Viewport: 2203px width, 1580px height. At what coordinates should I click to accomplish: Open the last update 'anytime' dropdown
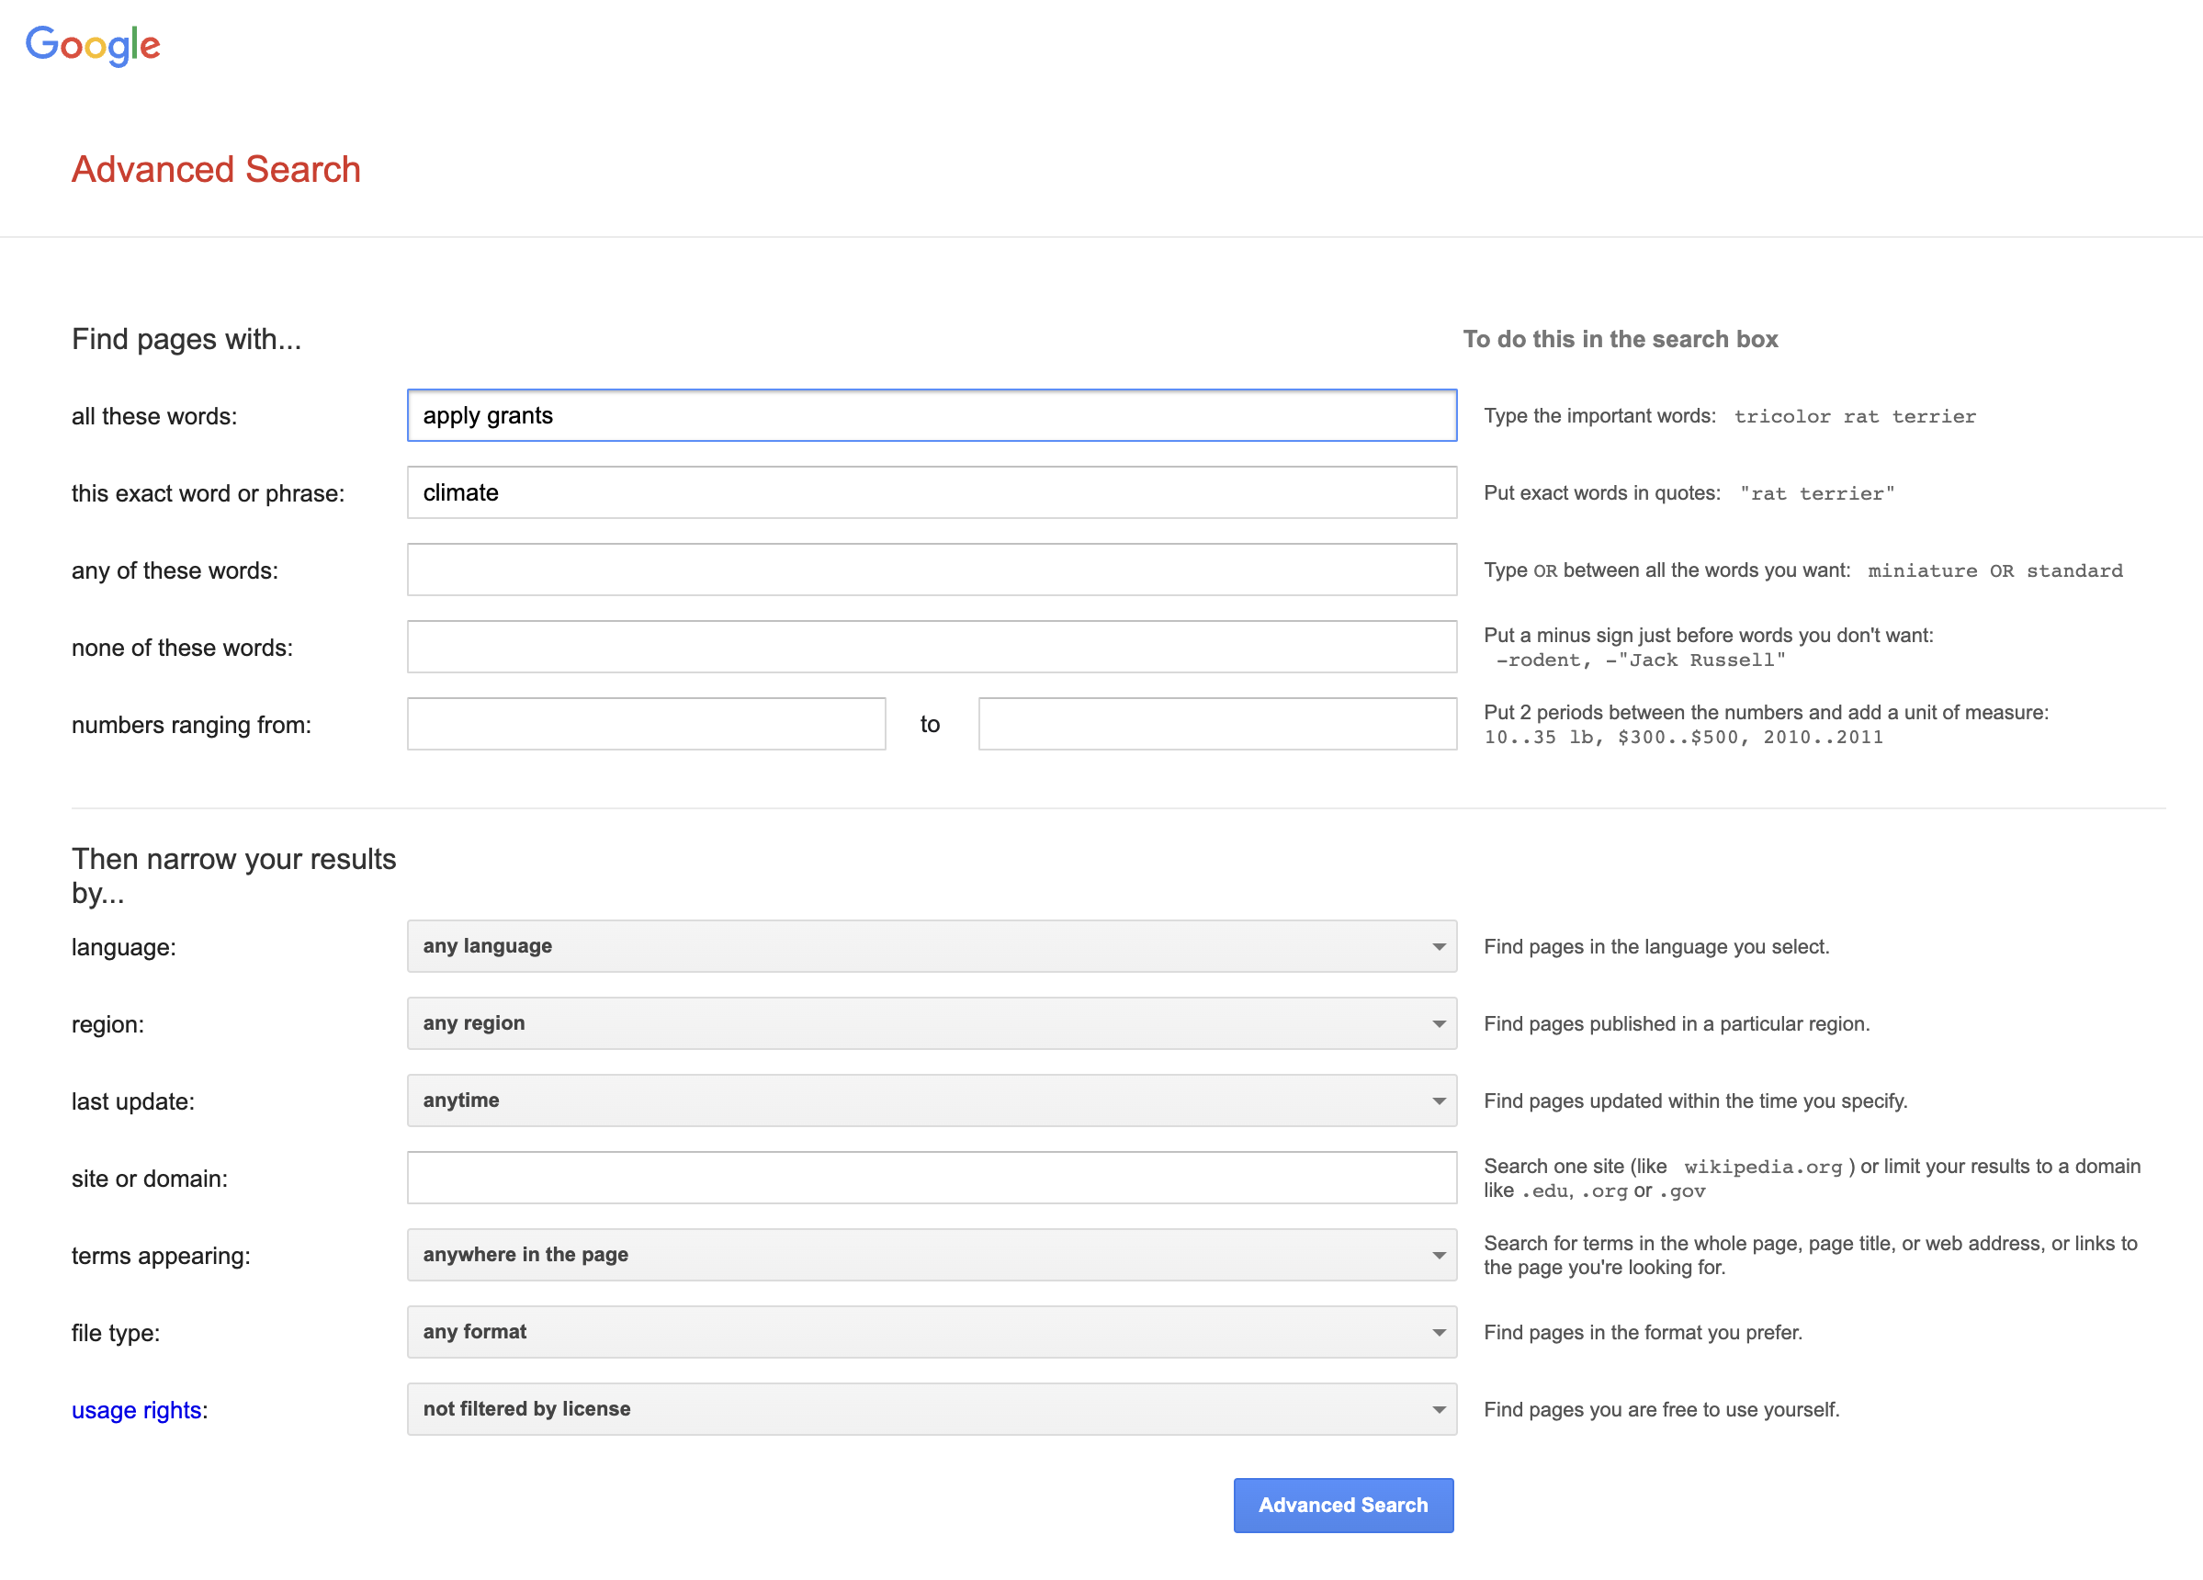point(931,1100)
